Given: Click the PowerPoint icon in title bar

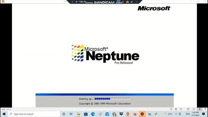Looking at the screenshot, I should pos(3,1).
